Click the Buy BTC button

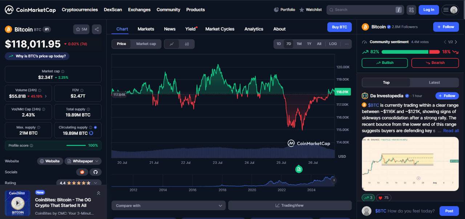click(339, 27)
